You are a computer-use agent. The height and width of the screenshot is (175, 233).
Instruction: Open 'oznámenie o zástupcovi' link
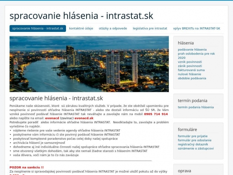(196, 149)
